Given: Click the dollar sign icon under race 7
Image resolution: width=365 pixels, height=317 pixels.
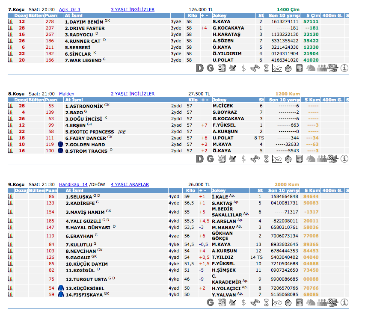Looking at the screenshot, I should (x=243, y=68).
